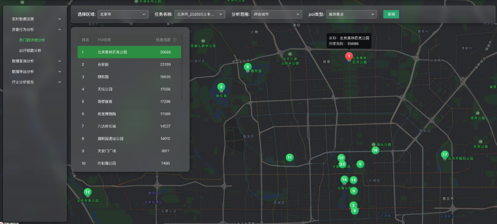
Task: Select green map marker number 17
Action: 445,155
